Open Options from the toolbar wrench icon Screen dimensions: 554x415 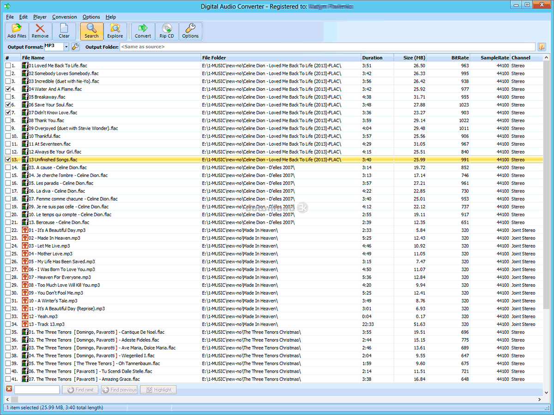[x=190, y=31]
